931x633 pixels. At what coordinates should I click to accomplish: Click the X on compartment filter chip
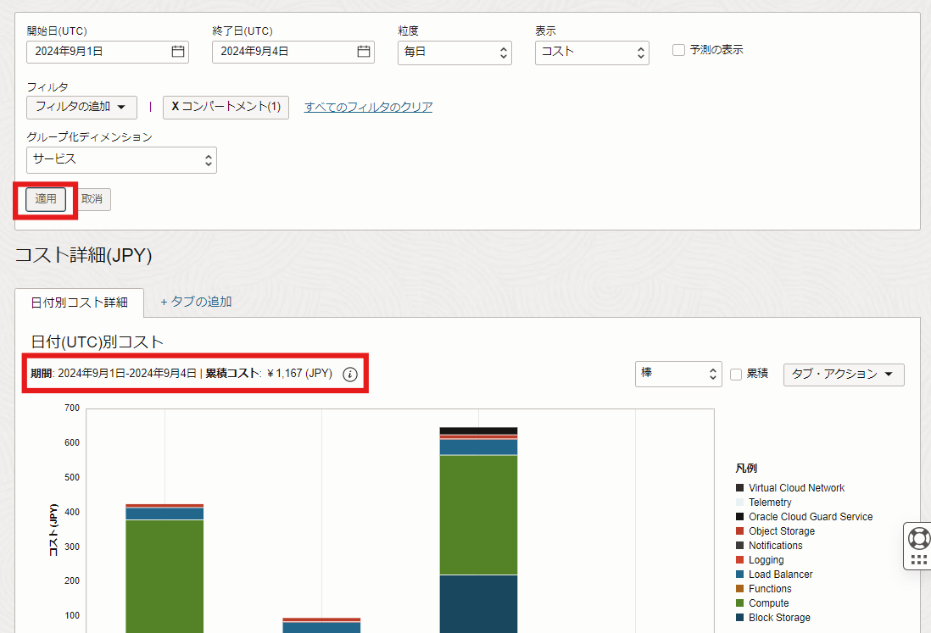(x=175, y=107)
